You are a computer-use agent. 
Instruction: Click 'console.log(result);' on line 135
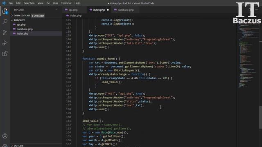coord(117,20)
